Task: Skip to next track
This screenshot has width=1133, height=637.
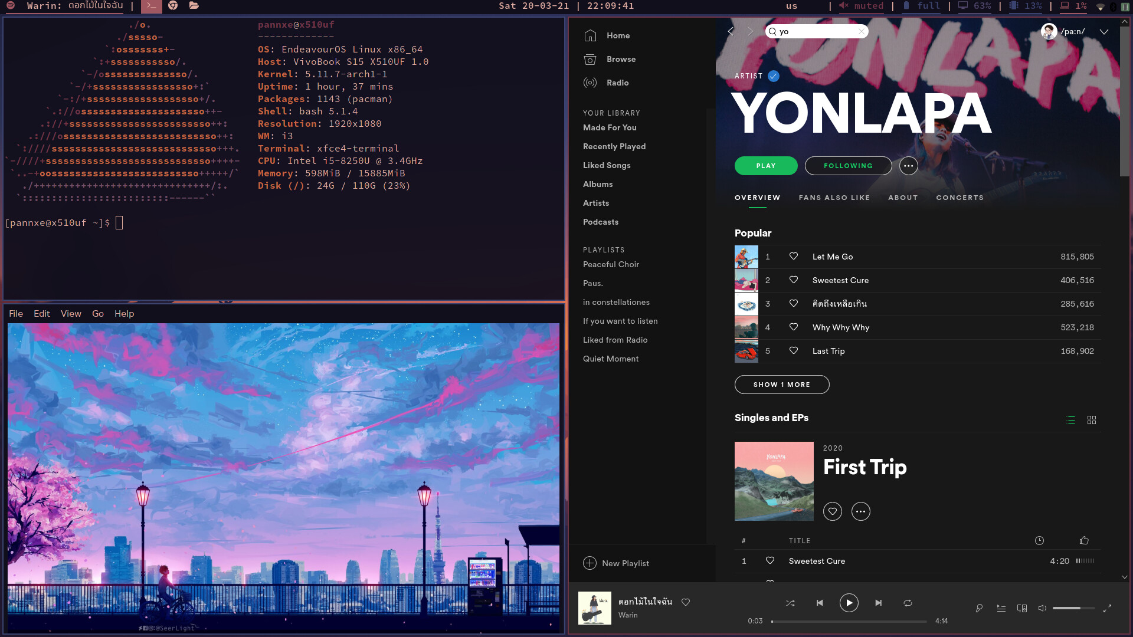Action: pyautogui.click(x=878, y=603)
